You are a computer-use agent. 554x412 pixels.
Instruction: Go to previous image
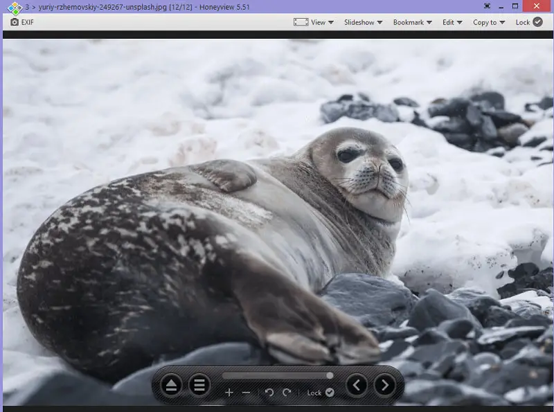point(357,384)
